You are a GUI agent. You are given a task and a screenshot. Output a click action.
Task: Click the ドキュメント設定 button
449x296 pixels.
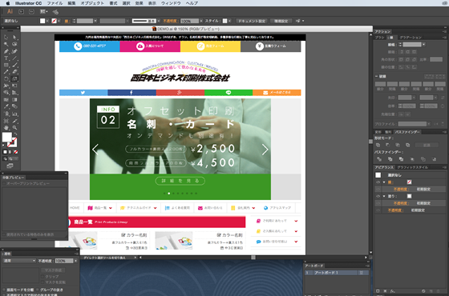click(252, 21)
